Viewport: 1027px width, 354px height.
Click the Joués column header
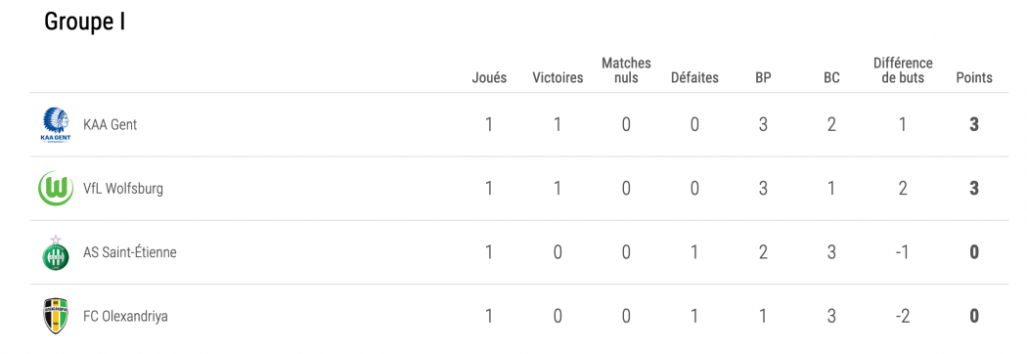point(489,78)
